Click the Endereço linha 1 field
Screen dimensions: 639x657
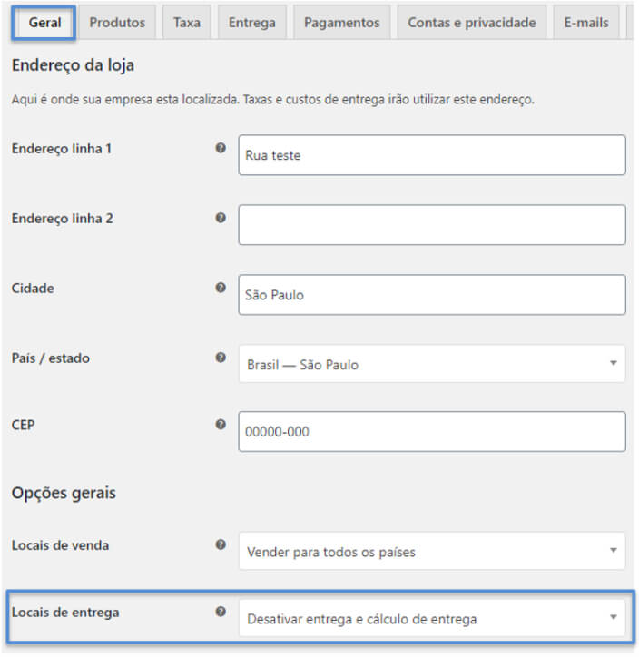click(431, 155)
